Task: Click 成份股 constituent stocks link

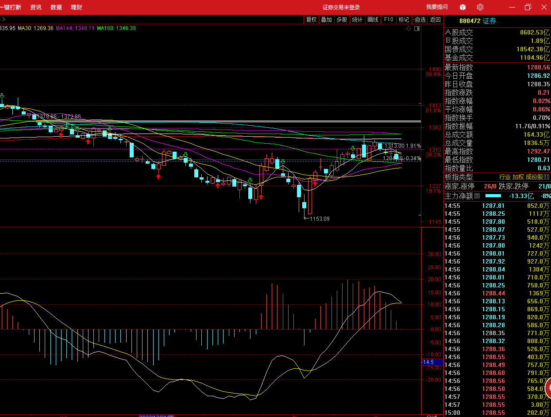Action: pyautogui.click(x=534, y=177)
